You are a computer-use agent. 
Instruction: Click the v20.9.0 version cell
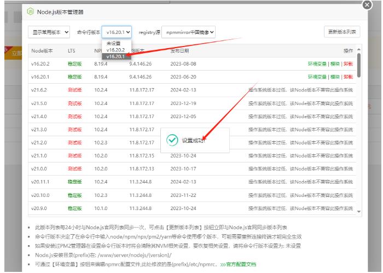coord(39,208)
